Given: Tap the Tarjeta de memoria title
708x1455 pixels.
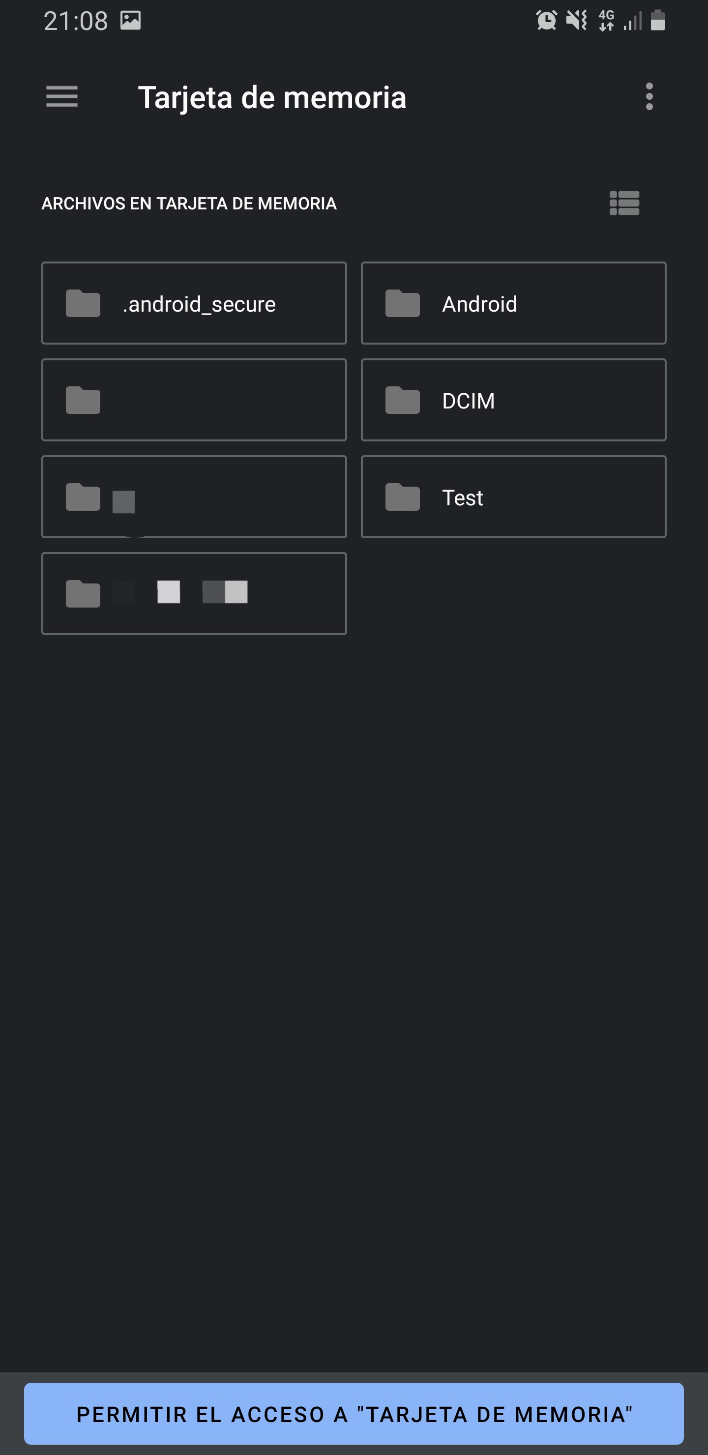Looking at the screenshot, I should click(273, 96).
